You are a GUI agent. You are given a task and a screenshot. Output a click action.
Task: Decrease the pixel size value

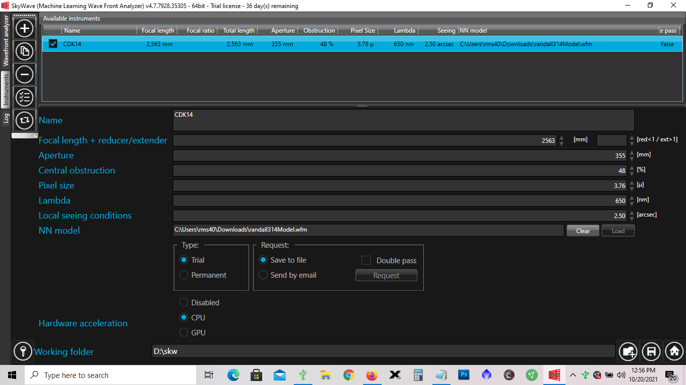tap(632, 188)
